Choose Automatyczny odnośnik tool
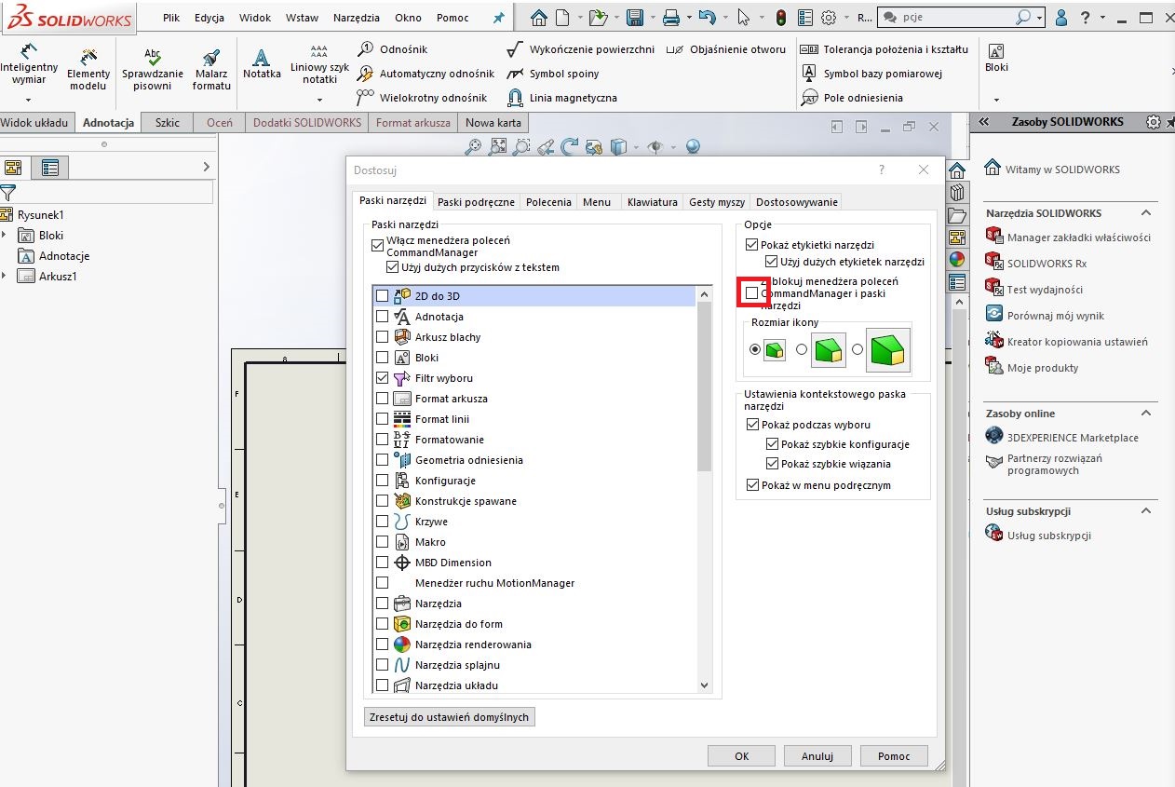This screenshot has height=787, width=1175. (425, 74)
